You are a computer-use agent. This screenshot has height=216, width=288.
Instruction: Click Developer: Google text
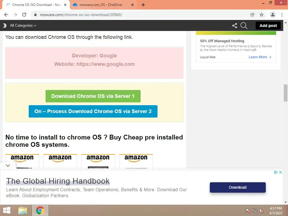coord(94,56)
